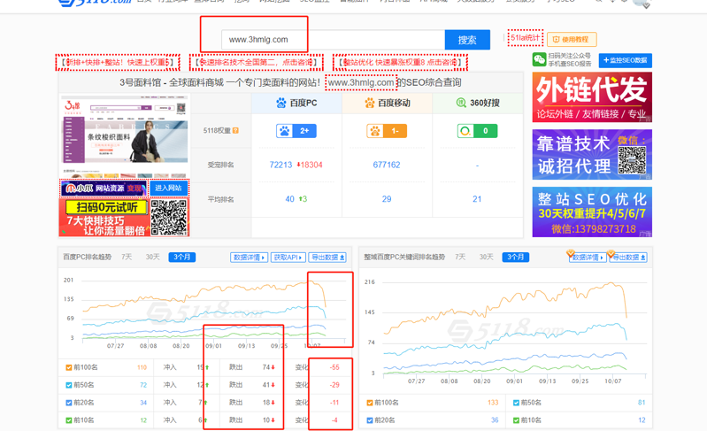Switch to the 360好搜 tab
The width and height of the screenshot is (707, 431).
(x=478, y=103)
